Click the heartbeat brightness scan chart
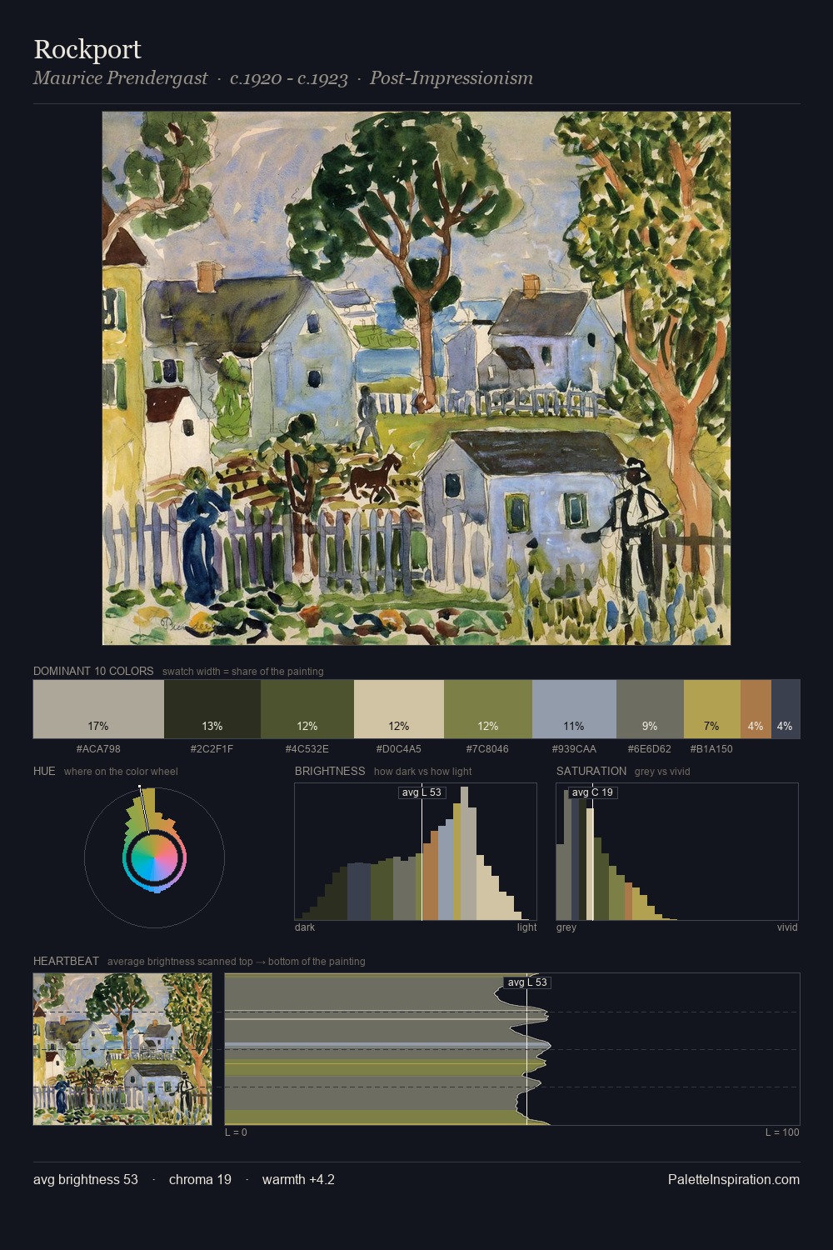The image size is (833, 1250). point(512,1049)
